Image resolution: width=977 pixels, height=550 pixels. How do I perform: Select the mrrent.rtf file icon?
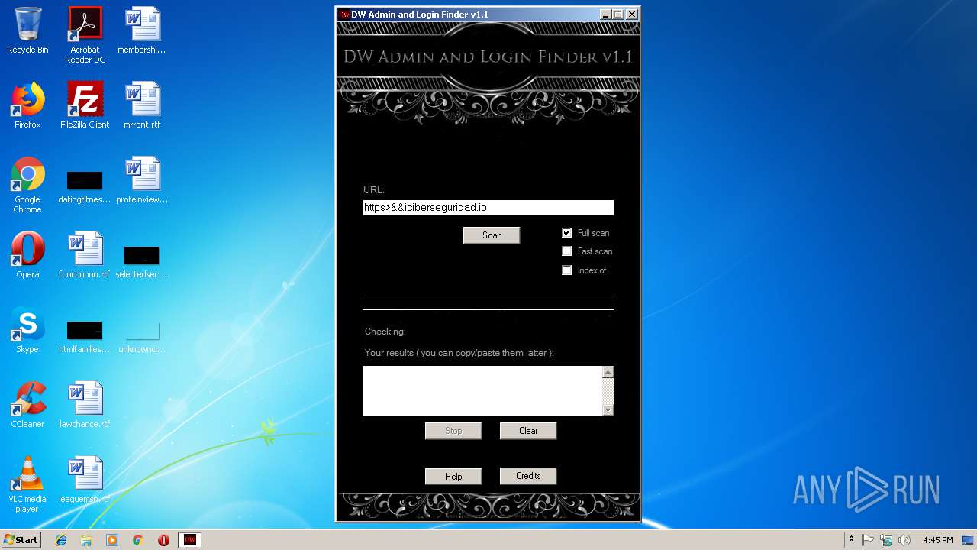[142, 105]
